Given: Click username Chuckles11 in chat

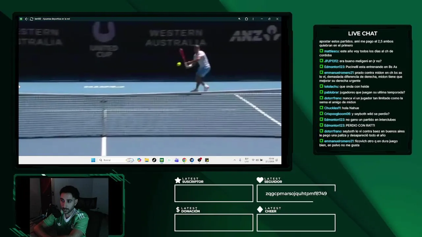Looking at the screenshot, I should pos(332,108).
